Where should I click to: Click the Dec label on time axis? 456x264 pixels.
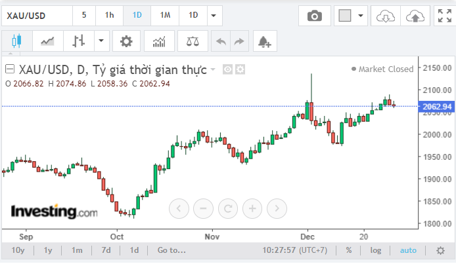pos(308,236)
